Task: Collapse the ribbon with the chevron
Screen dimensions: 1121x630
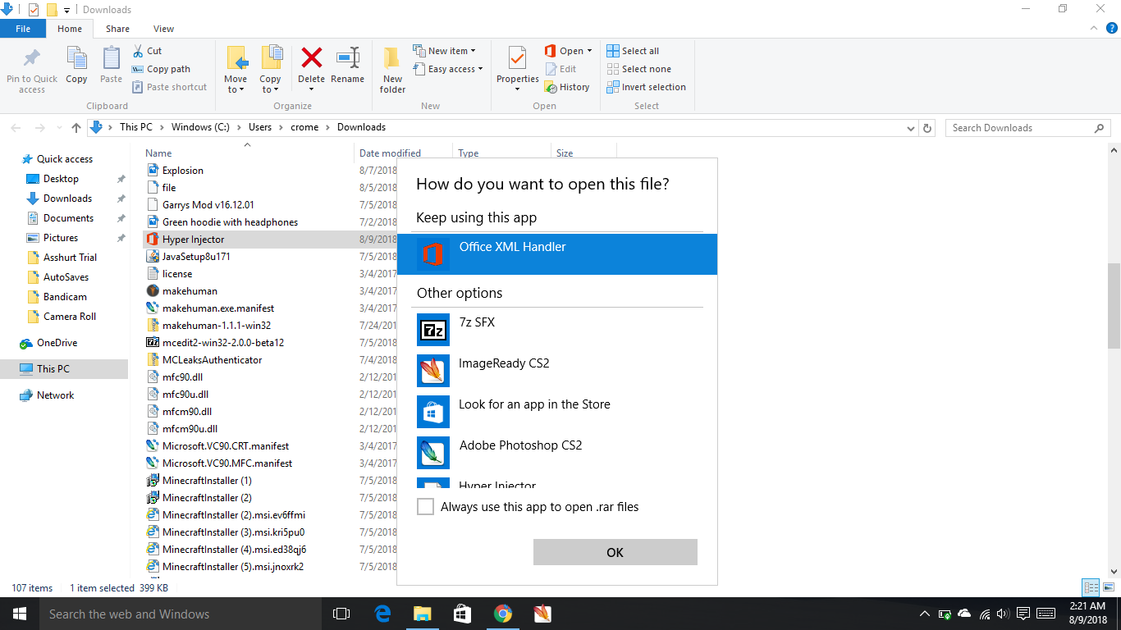Action: 1095,28
